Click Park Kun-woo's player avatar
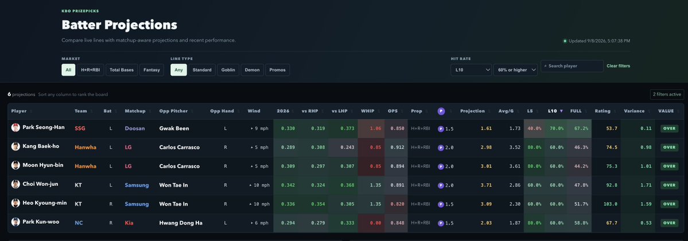The width and height of the screenshot is (688, 241). click(x=16, y=222)
